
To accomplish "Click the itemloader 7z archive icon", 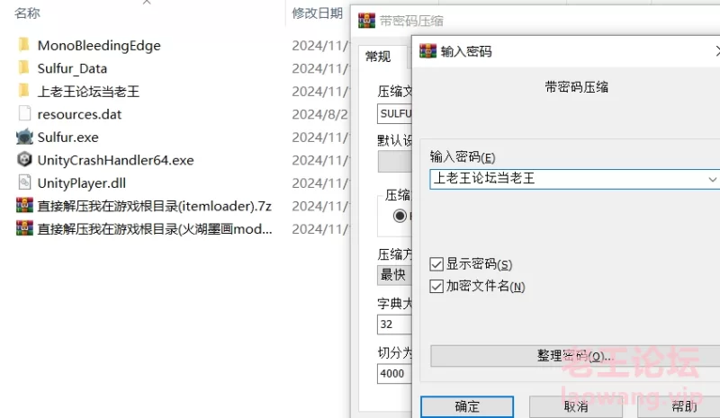I will (24, 205).
